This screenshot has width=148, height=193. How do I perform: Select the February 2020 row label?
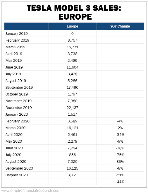18,121
